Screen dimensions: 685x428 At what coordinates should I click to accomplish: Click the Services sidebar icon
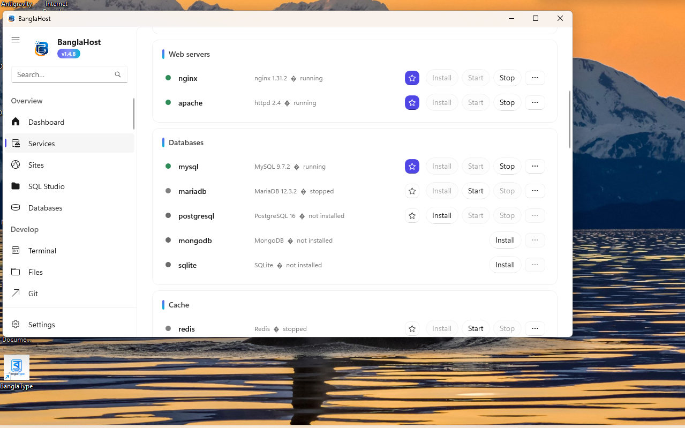pos(16,144)
